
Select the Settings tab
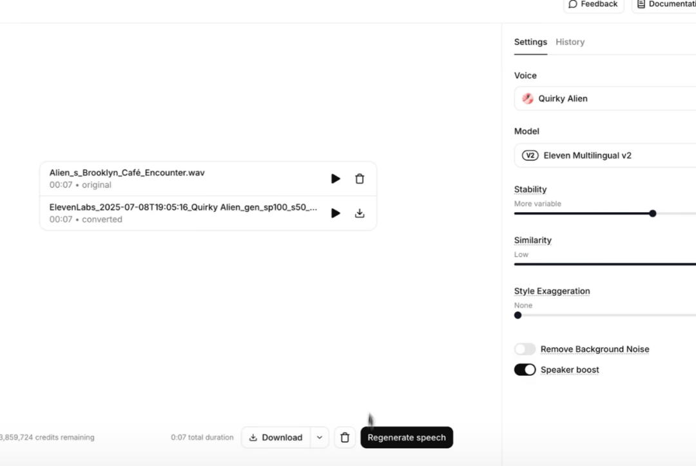[530, 42]
